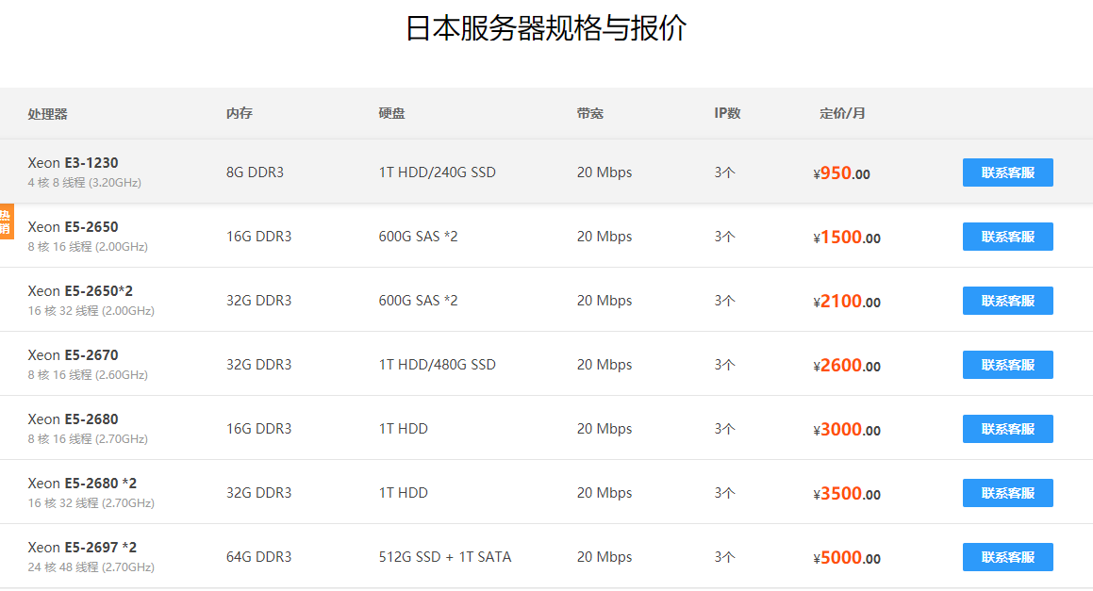Click 16G DDR3 in the E5-2650 row
Viewport: 1093px width, 591px height.
click(258, 237)
